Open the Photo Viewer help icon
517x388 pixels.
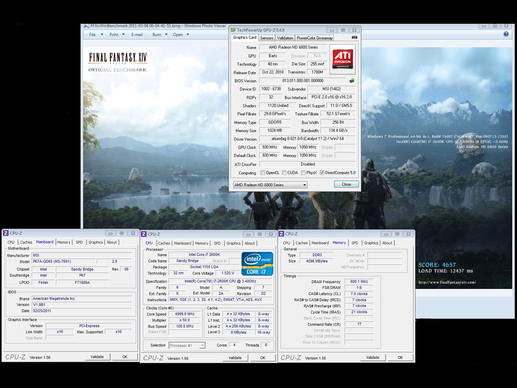coord(506,34)
